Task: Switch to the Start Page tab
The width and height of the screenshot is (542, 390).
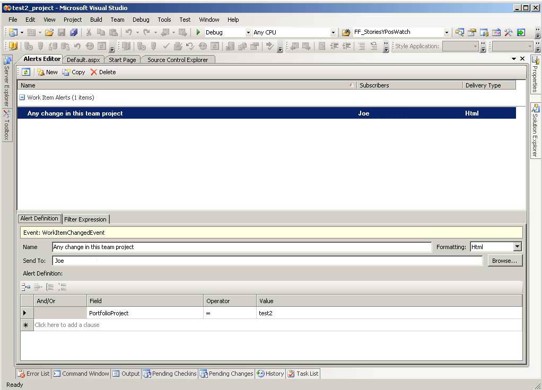Action: coord(123,60)
